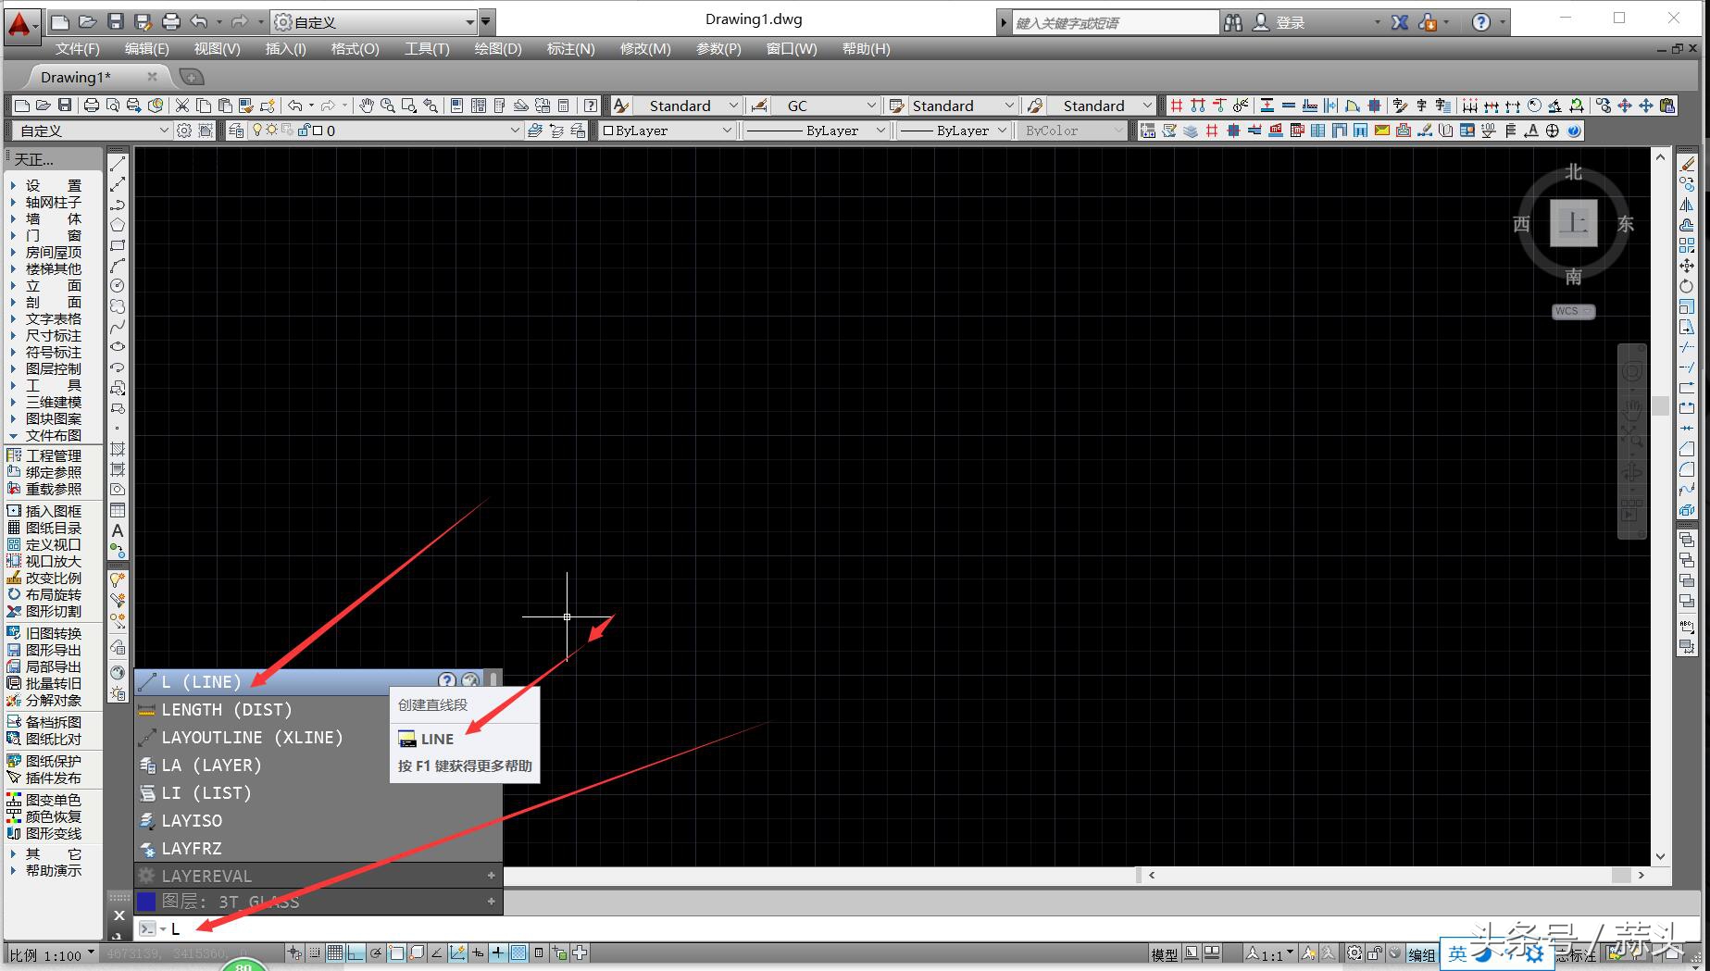Viewport: 1710px width, 971px height.
Task: Toggle the layer freeze sun icon
Action: (272, 131)
